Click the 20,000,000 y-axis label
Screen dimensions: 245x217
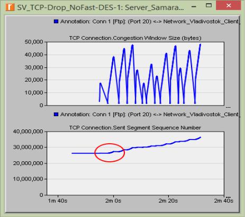[28, 163]
